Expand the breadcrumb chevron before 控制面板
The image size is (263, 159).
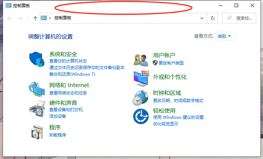pyautogui.click(x=50, y=18)
